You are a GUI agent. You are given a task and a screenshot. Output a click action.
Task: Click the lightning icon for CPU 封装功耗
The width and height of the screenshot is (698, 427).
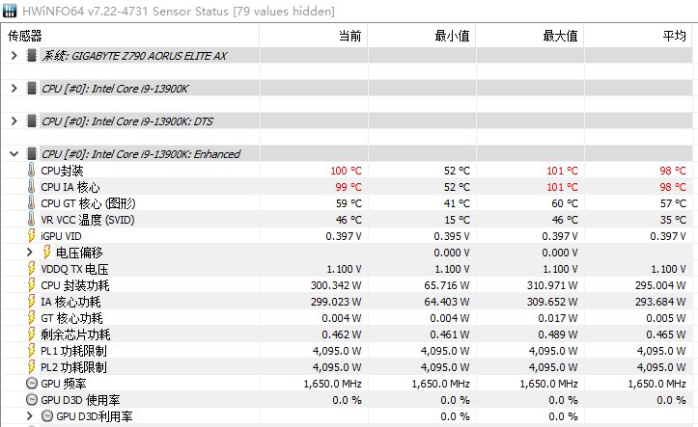(x=31, y=285)
